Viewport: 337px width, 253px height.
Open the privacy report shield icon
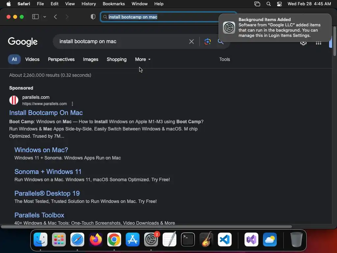pyautogui.click(x=93, y=17)
